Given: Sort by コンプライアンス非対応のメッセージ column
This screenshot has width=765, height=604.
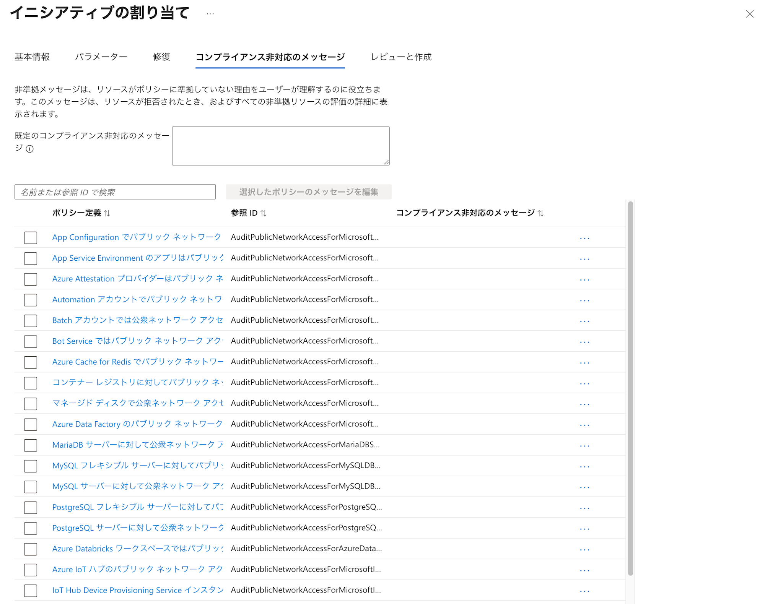Looking at the screenshot, I should tap(540, 213).
